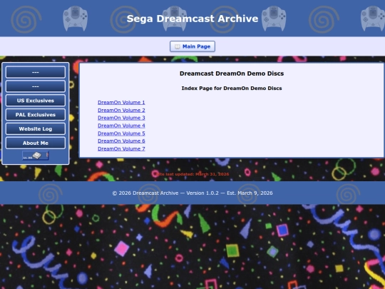
Task: Click the Dreamcast console badge under About Me
Action: [x=36, y=156]
